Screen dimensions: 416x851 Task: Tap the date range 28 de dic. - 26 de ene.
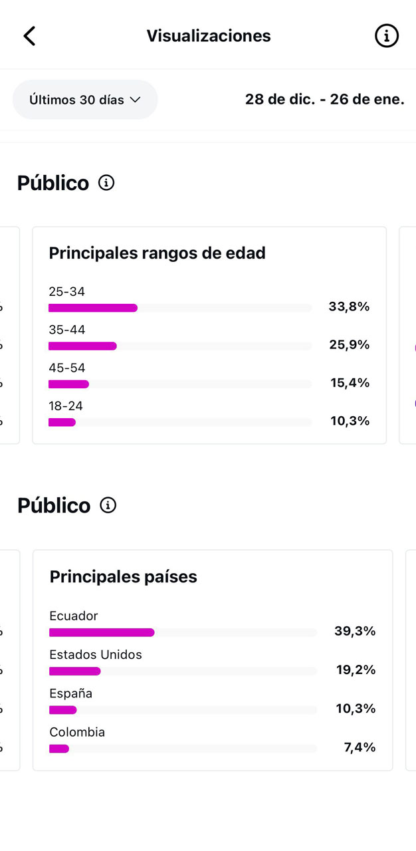pos(324,100)
